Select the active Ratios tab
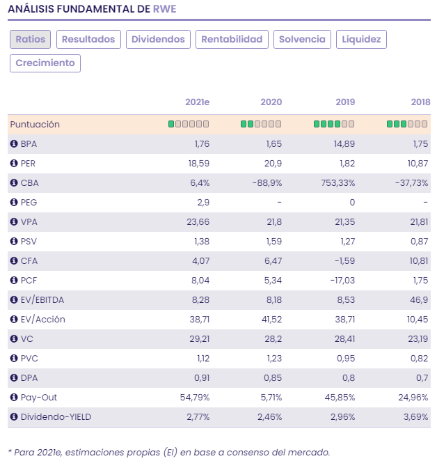This screenshot has width=437, height=461. click(x=30, y=40)
